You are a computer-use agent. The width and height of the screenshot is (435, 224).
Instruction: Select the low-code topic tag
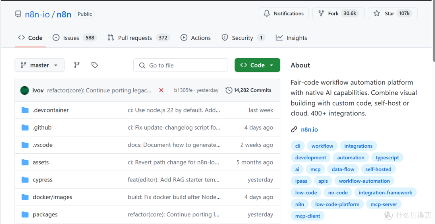pyautogui.click(x=306, y=193)
